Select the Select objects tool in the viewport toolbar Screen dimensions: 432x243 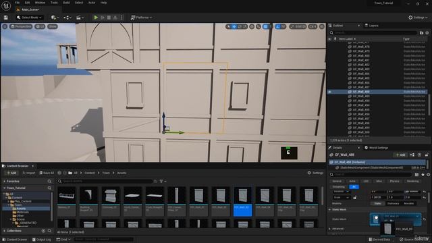tap(228, 26)
